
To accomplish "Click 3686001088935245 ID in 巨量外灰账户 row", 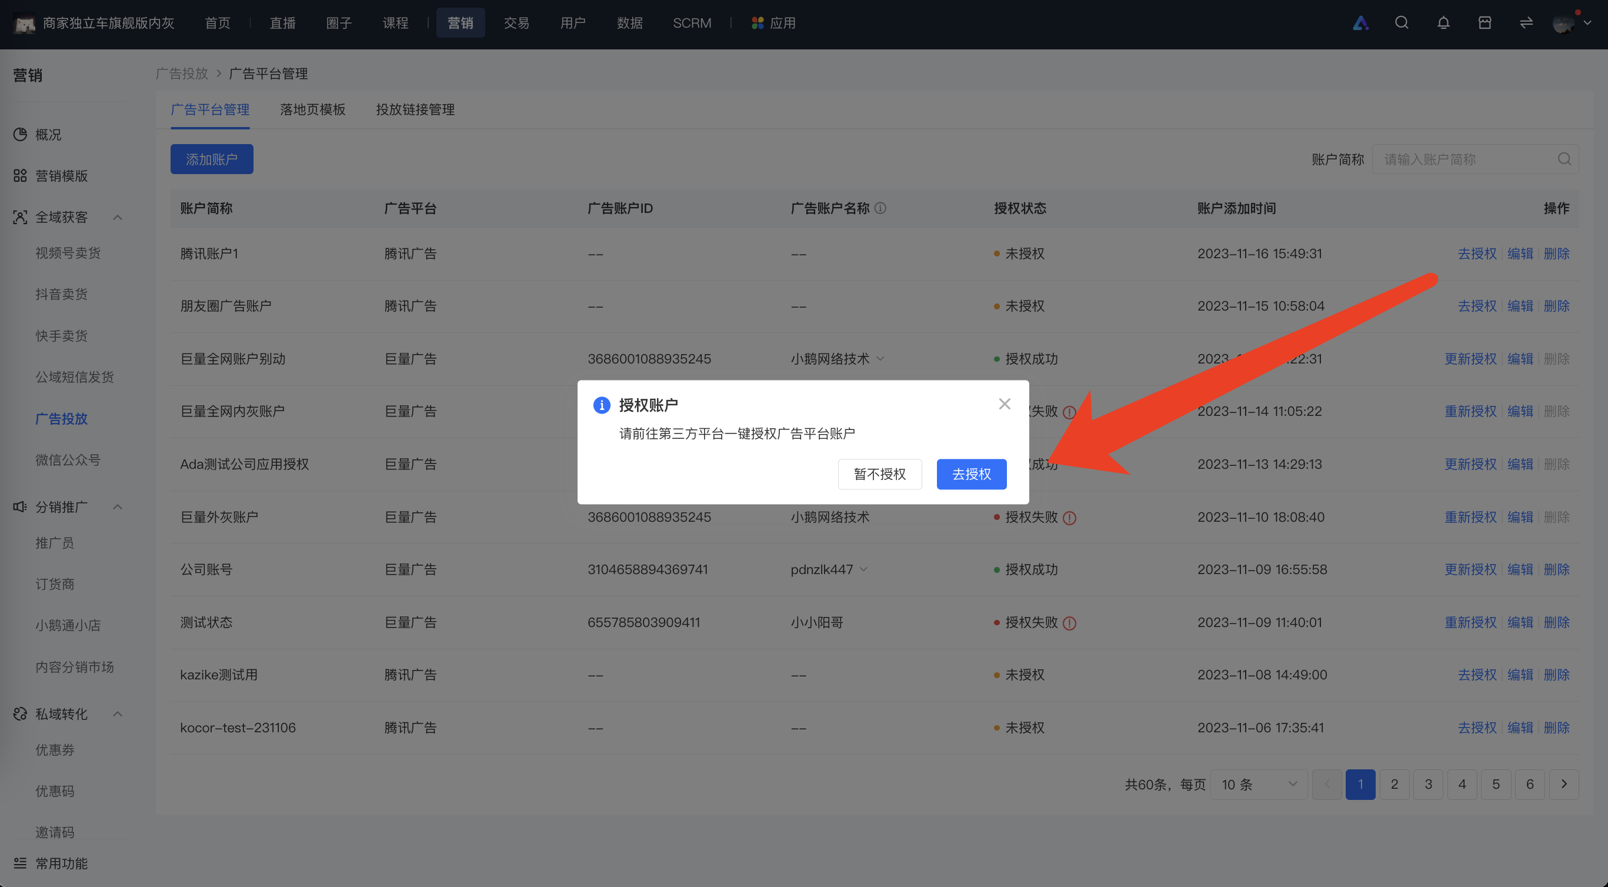I will pyautogui.click(x=649, y=517).
